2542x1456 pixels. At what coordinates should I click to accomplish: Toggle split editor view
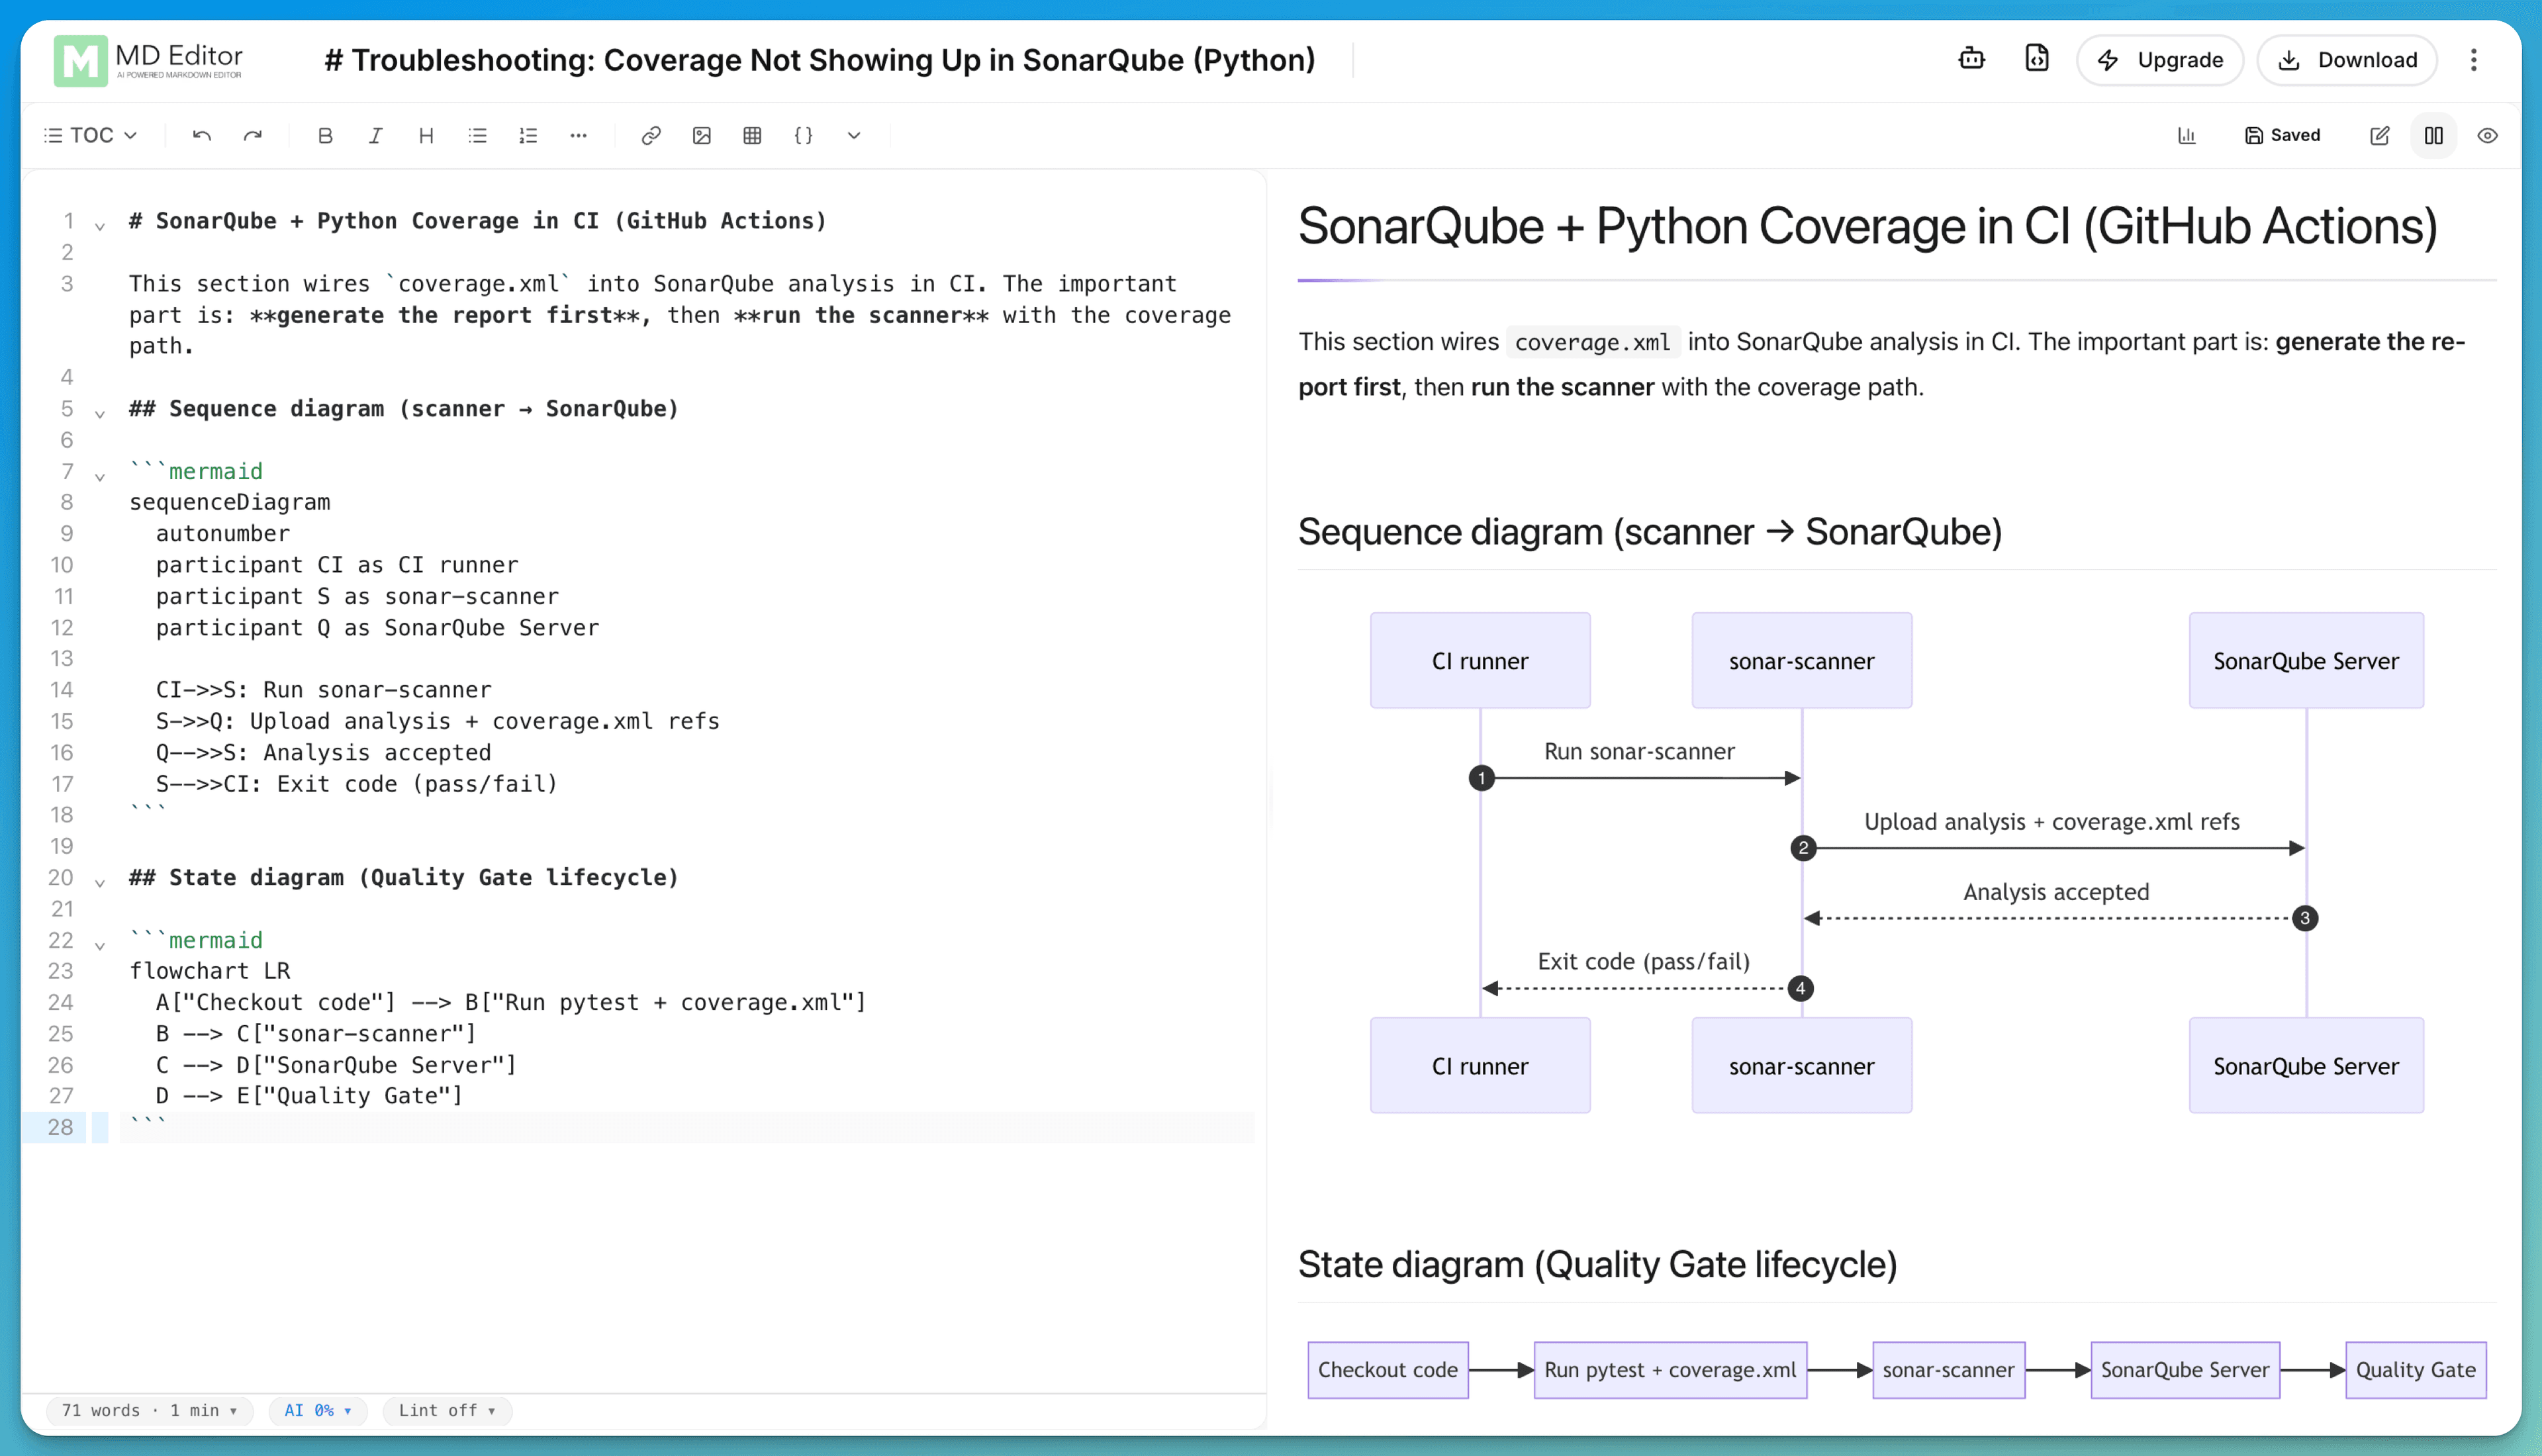pos(2434,135)
